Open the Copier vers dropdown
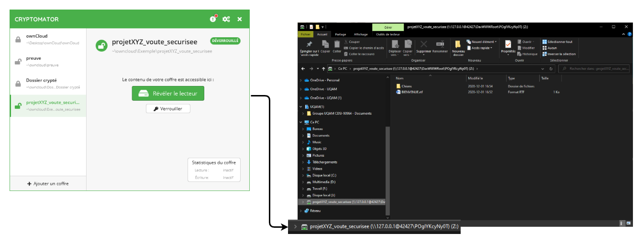 tap(408, 48)
